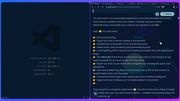Open the Vite link in the article
Screen dimensions: 180x101
(x=157, y=25)
